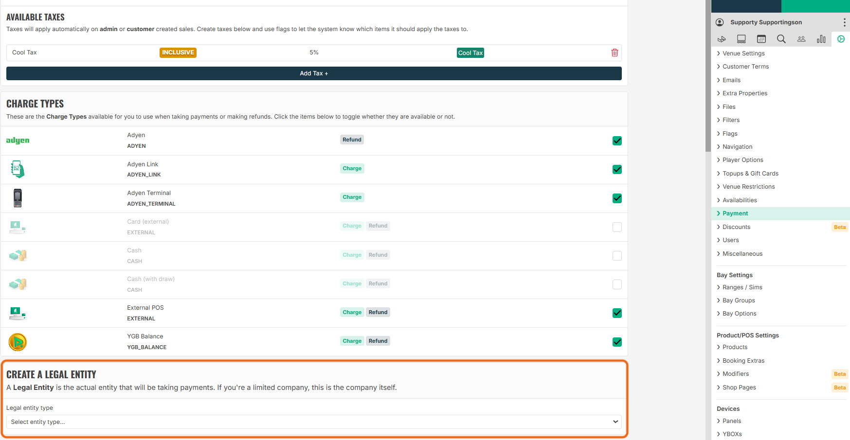
Task: Open the Ranges / Sims link
Action: coord(742,287)
